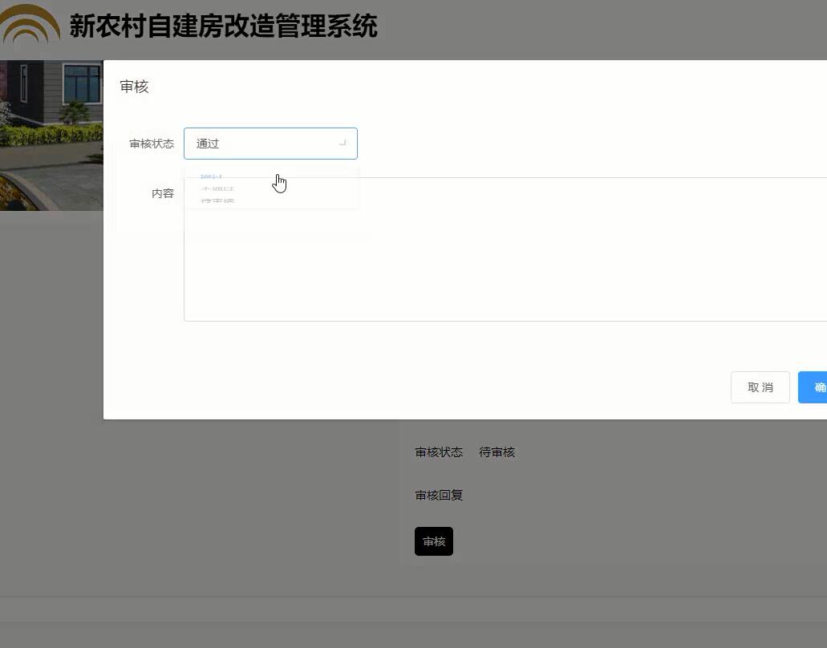
Task: Click the 审核 dialog title
Action: coord(134,86)
